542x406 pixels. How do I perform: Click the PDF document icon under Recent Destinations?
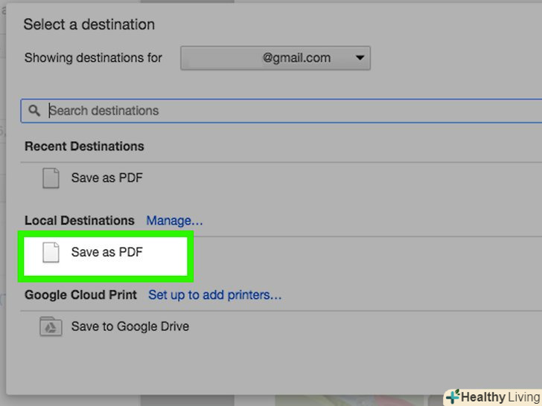pyautogui.click(x=50, y=178)
